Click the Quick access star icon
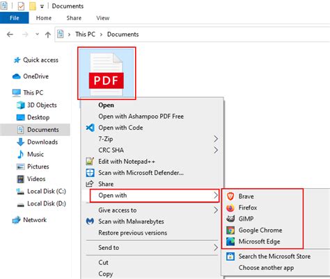 [x=17, y=60]
